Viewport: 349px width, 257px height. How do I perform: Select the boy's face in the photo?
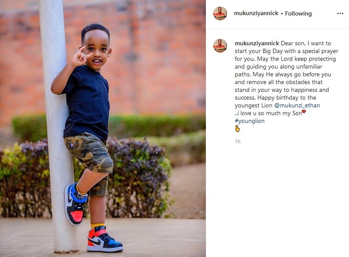click(x=96, y=51)
